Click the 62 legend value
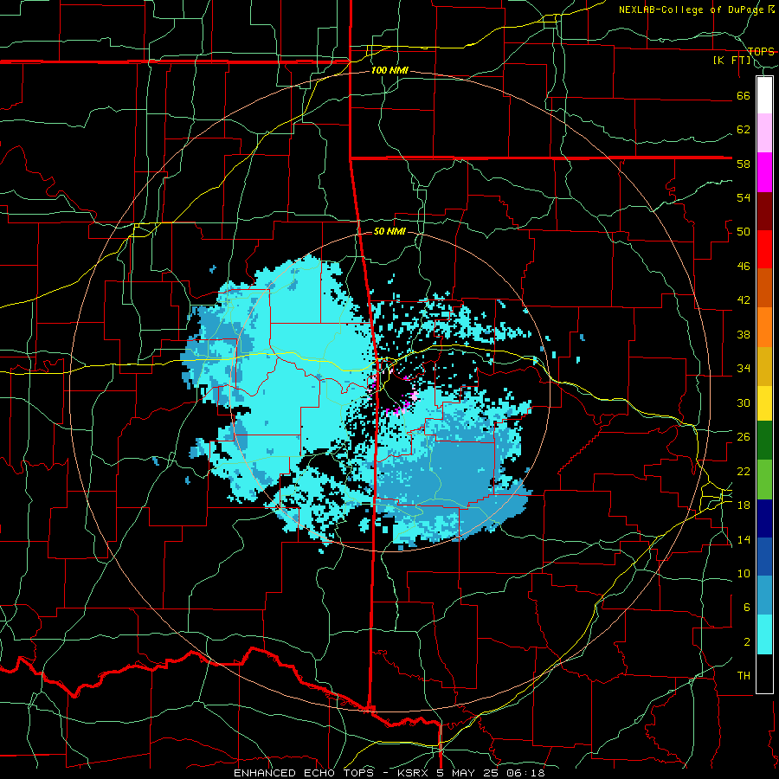The height and width of the screenshot is (779, 779). tap(744, 130)
